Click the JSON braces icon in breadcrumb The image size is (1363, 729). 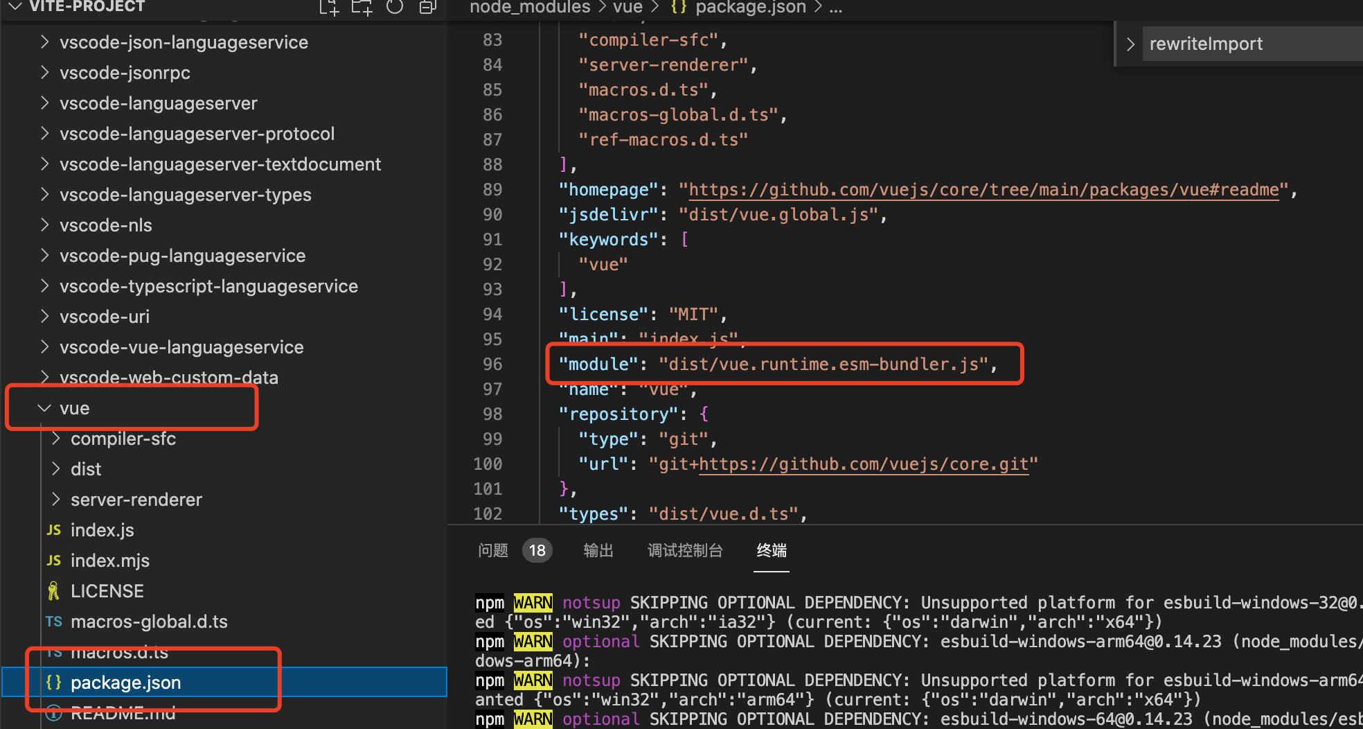click(x=679, y=8)
